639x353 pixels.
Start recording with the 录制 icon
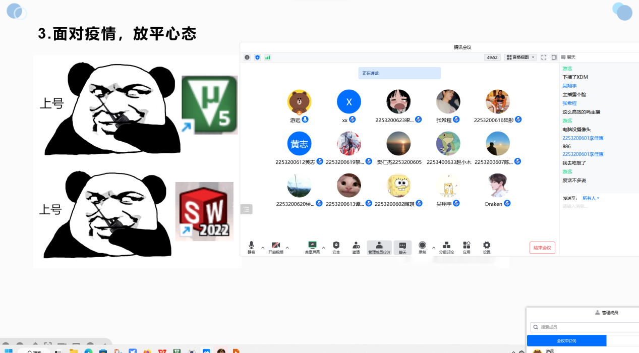422,245
